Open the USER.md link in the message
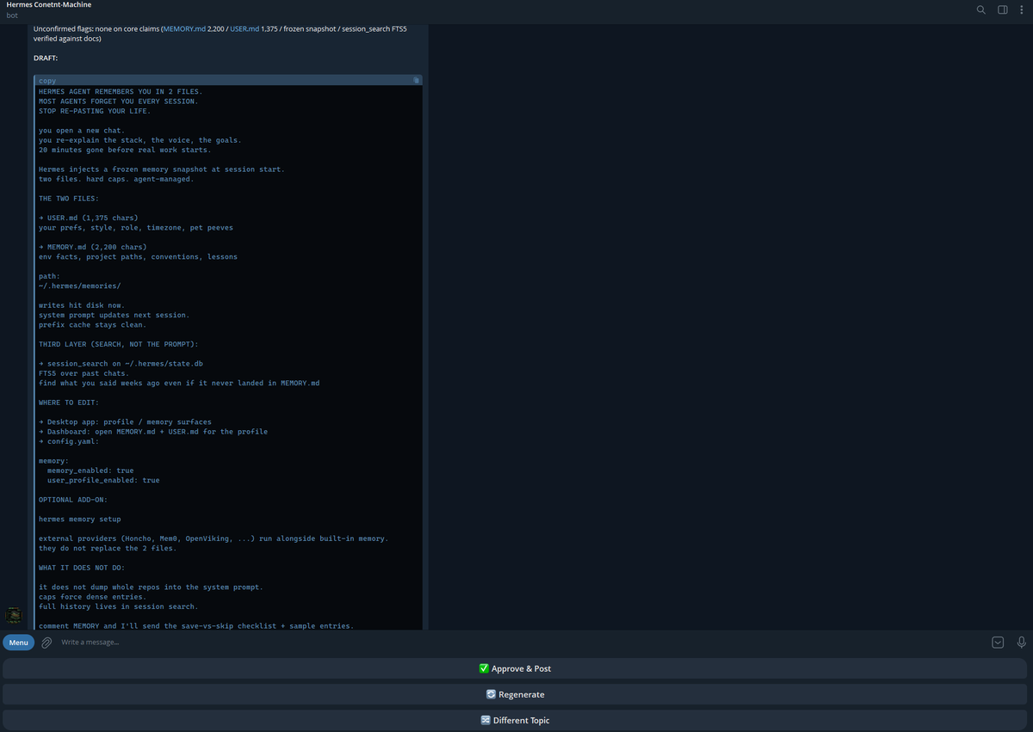The image size is (1033, 732). (244, 29)
